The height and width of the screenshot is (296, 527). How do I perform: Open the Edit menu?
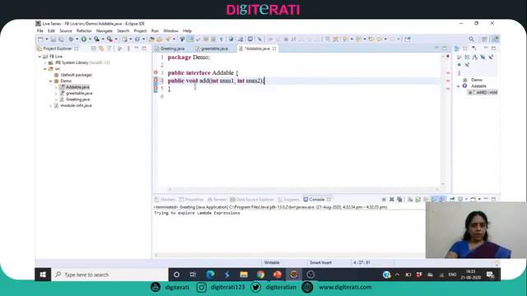[51, 31]
